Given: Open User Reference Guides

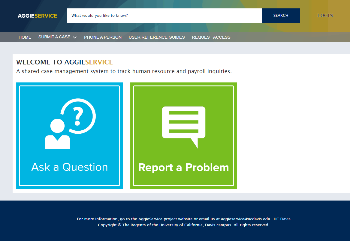Looking at the screenshot, I should [157, 37].
